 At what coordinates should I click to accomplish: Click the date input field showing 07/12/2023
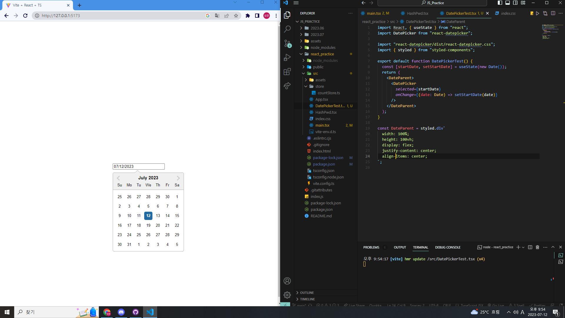click(x=138, y=166)
